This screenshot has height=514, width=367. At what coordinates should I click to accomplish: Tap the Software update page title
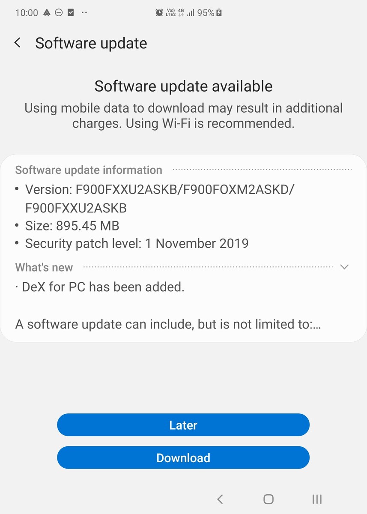(x=91, y=43)
